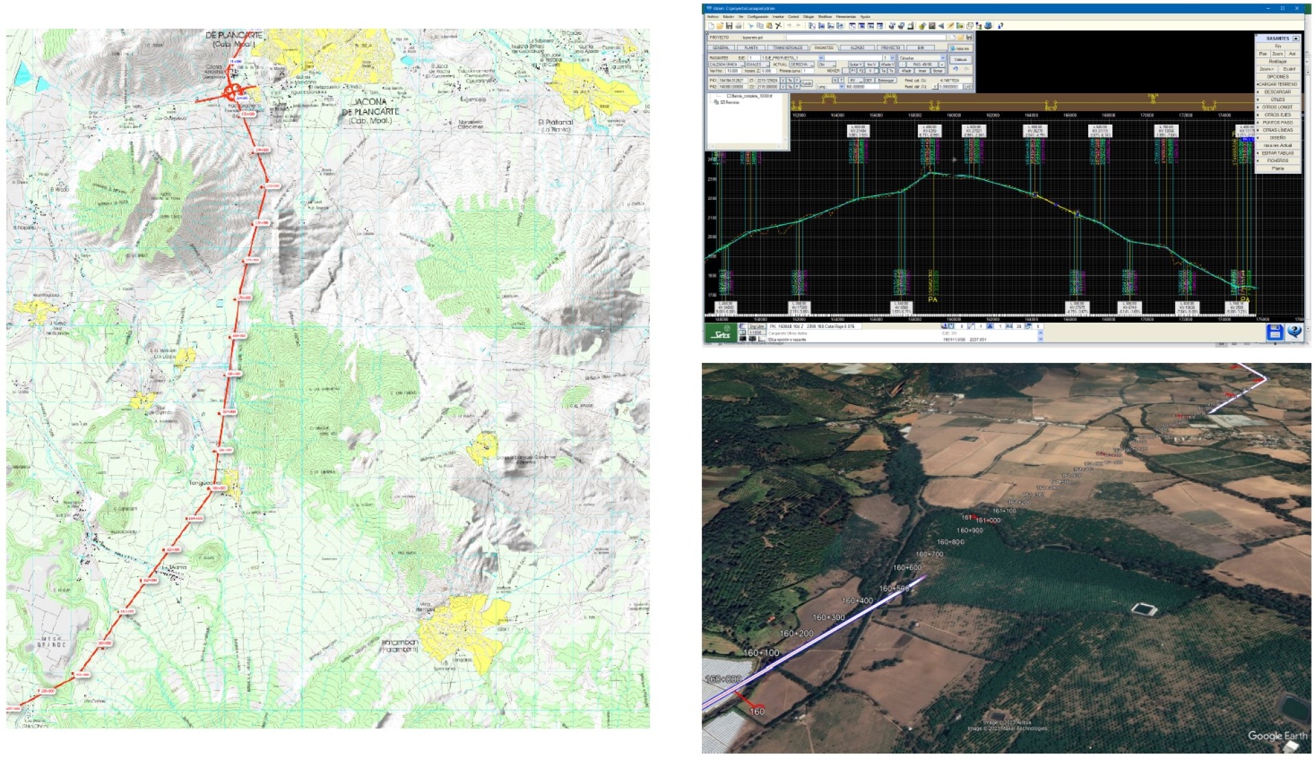The image size is (1315, 759).
Task: Collapse the RASANTES side panel arrow
Action: click(1296, 38)
